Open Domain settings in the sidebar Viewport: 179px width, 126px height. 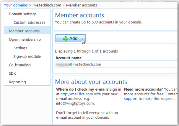click(x=23, y=14)
